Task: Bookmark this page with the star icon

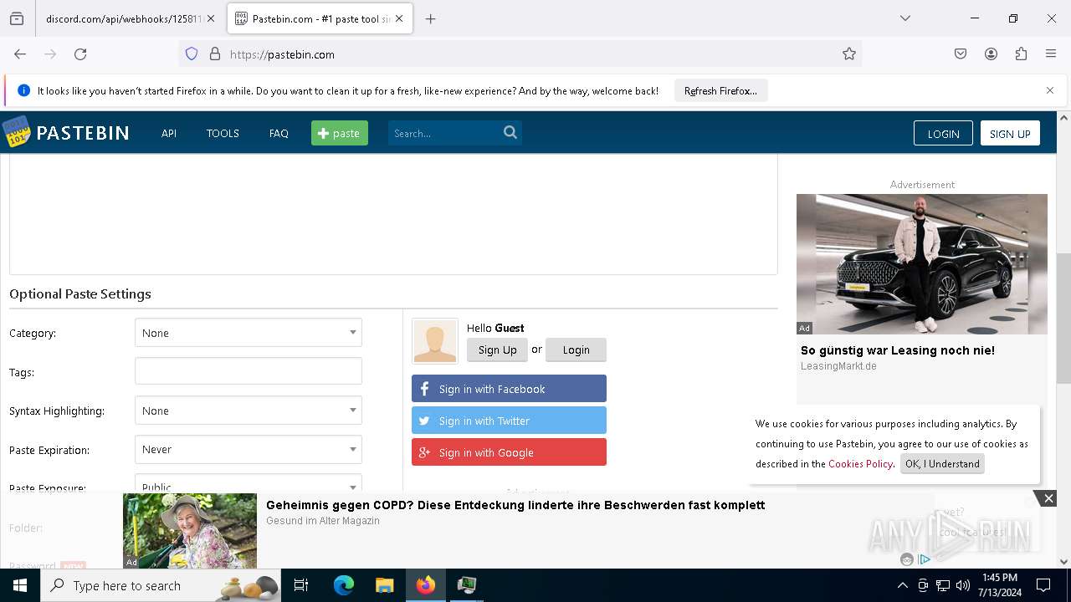Action: 849,54
